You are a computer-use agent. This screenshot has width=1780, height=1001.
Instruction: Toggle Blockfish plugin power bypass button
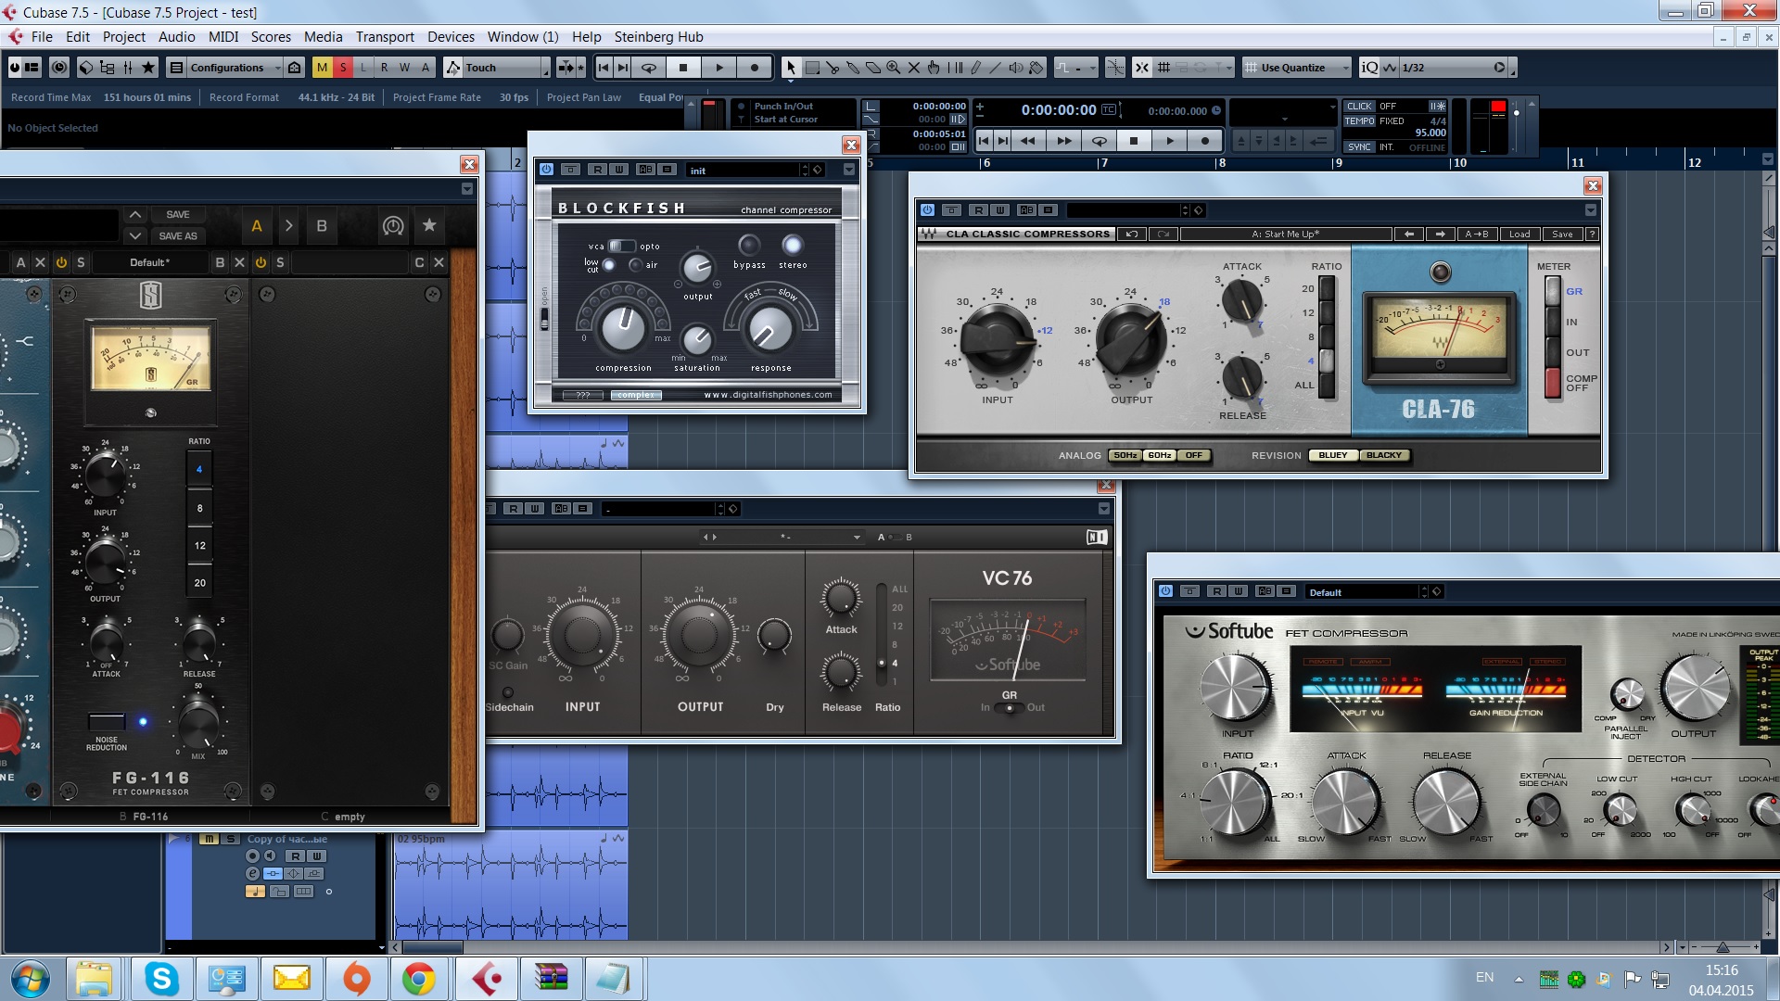(546, 170)
